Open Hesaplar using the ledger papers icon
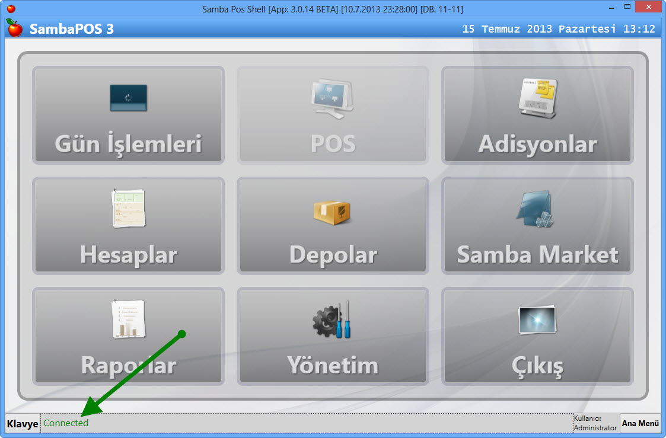 [x=128, y=209]
